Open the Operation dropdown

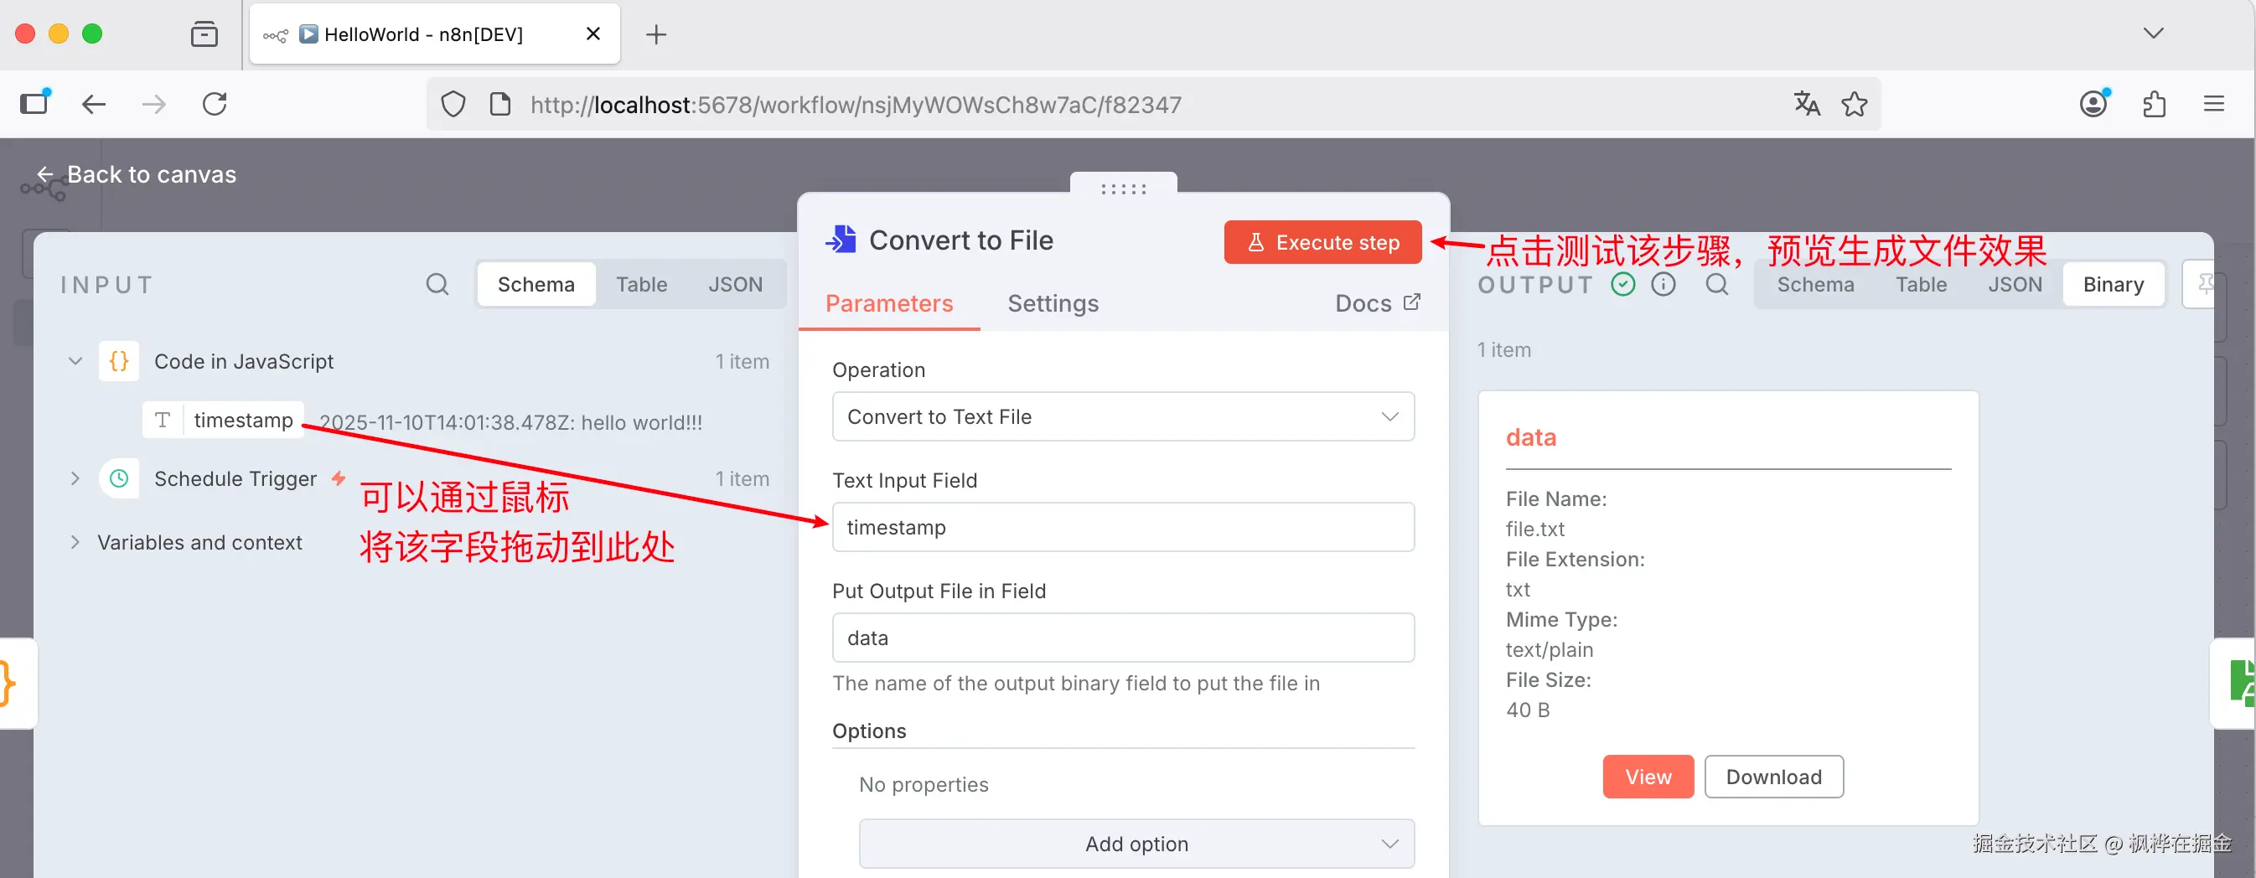tap(1123, 416)
